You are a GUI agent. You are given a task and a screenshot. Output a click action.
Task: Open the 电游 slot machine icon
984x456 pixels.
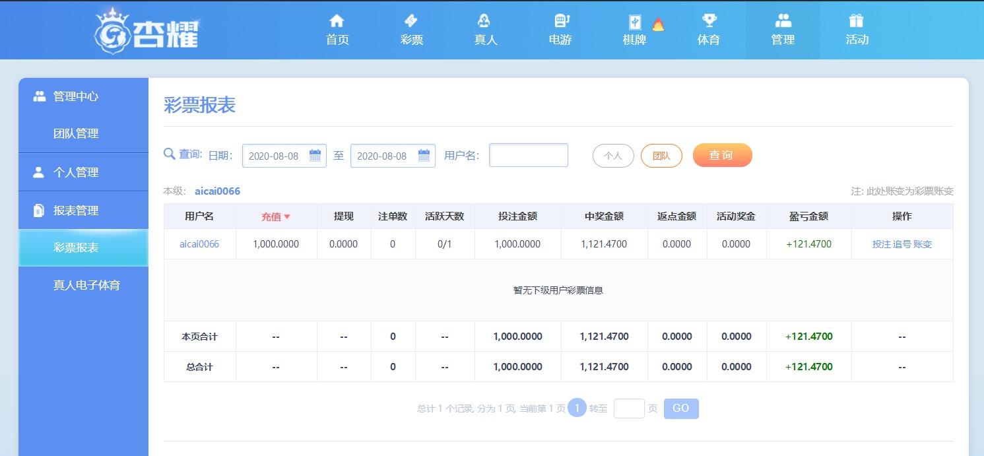click(x=560, y=21)
